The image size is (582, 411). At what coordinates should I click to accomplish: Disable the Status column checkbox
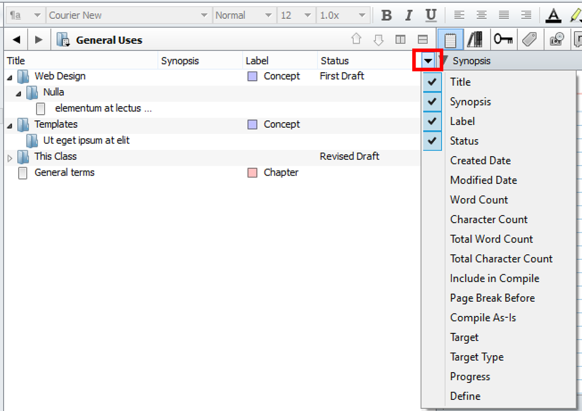coord(432,141)
